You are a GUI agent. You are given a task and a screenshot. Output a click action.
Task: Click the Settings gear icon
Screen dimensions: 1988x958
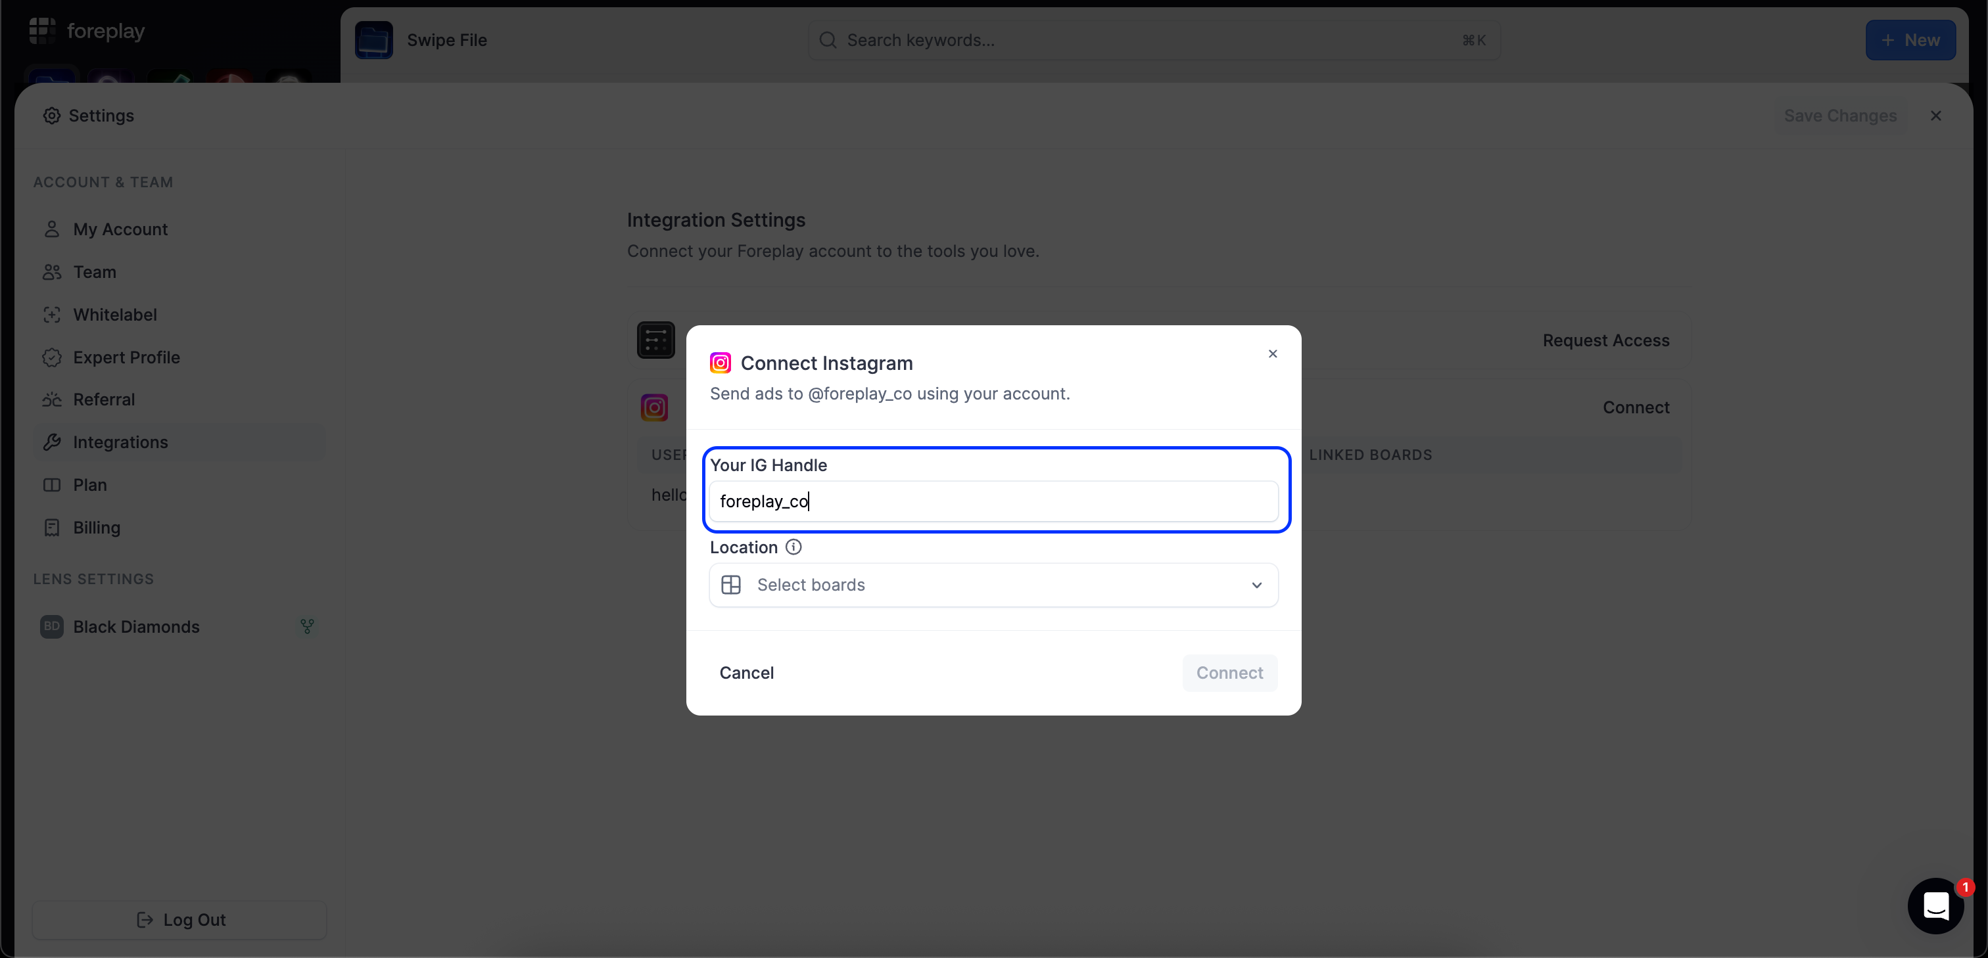pos(52,116)
